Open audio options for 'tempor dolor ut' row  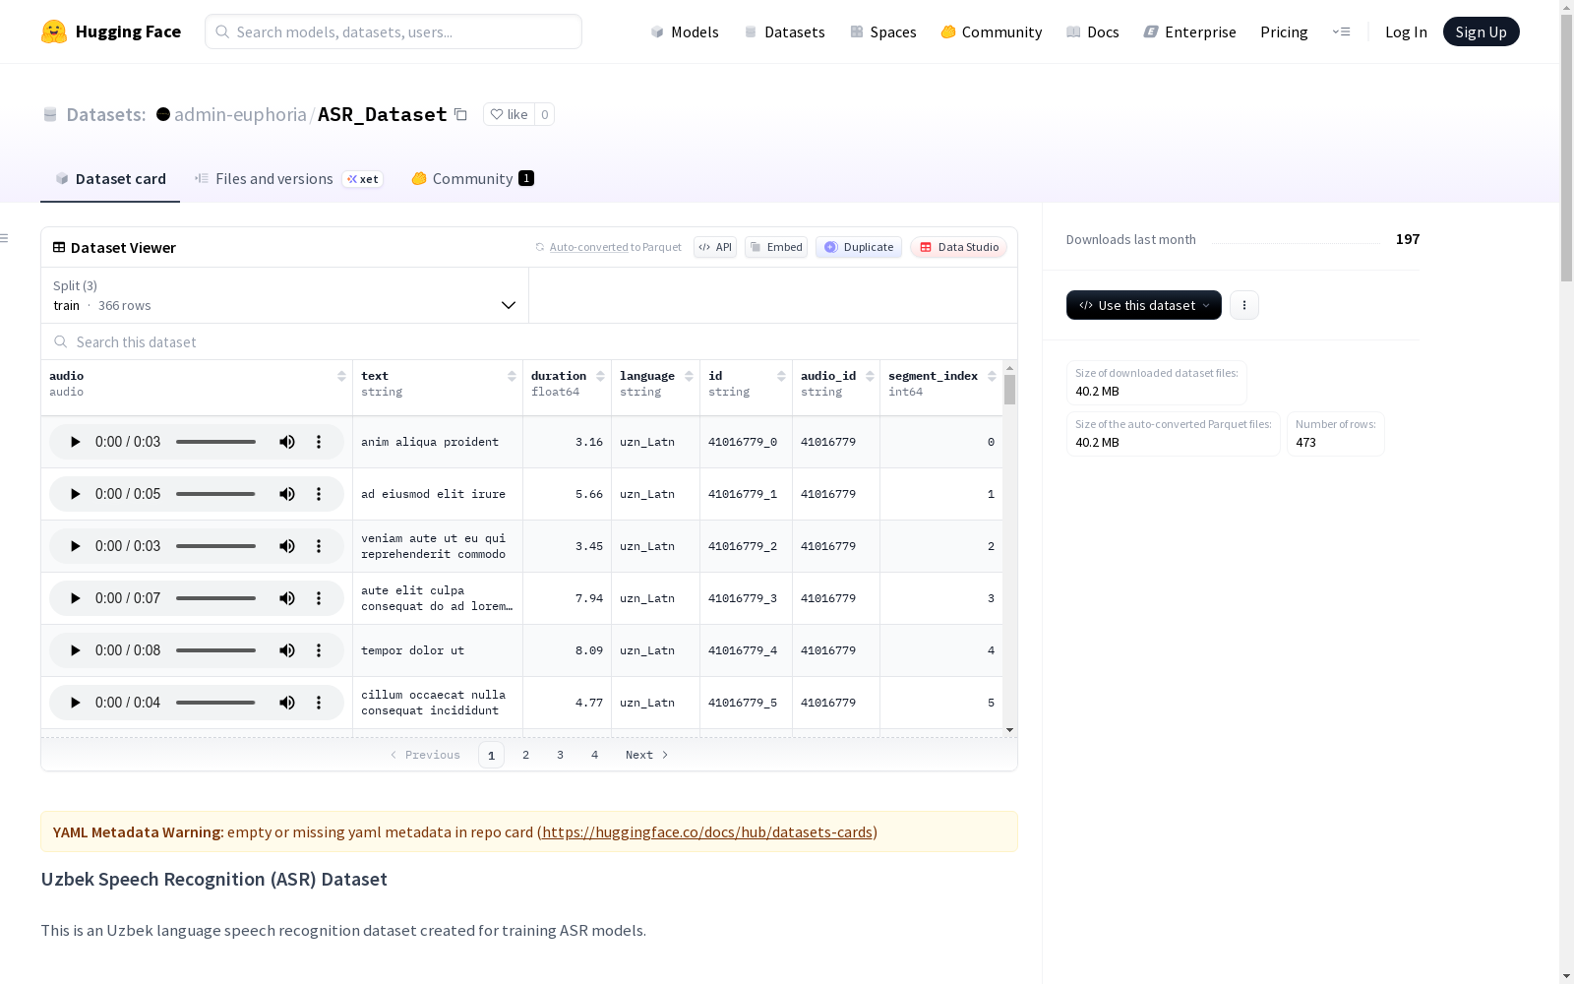tap(319, 650)
